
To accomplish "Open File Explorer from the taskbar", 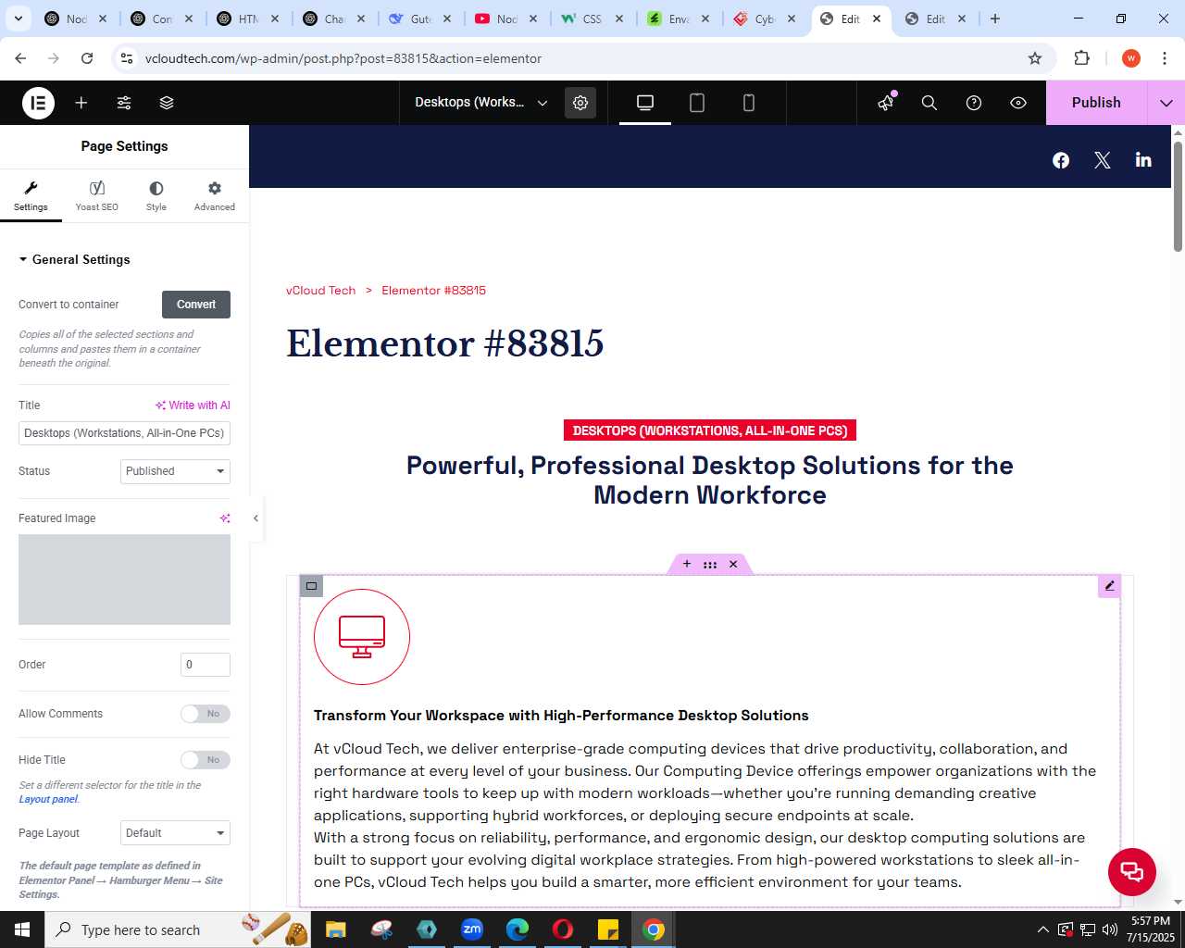I will [335, 929].
